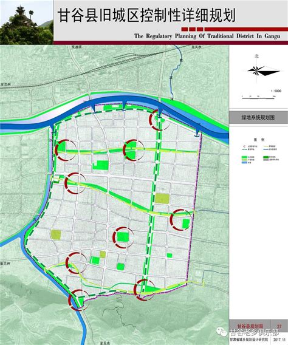Pick the gray-purple legend swatch
This screenshot has width=288, height=345.
(x=266, y=160)
